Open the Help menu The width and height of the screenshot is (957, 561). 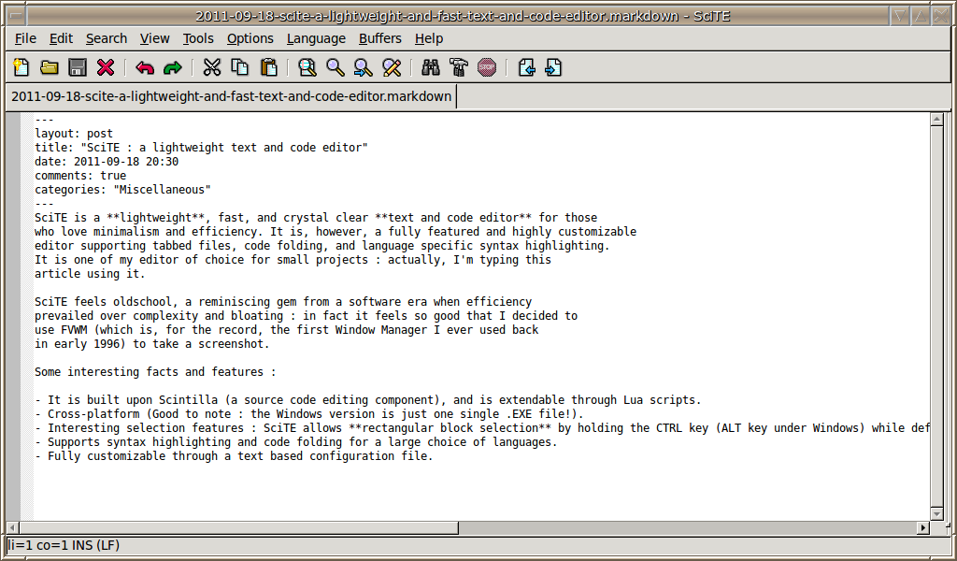[x=429, y=38]
